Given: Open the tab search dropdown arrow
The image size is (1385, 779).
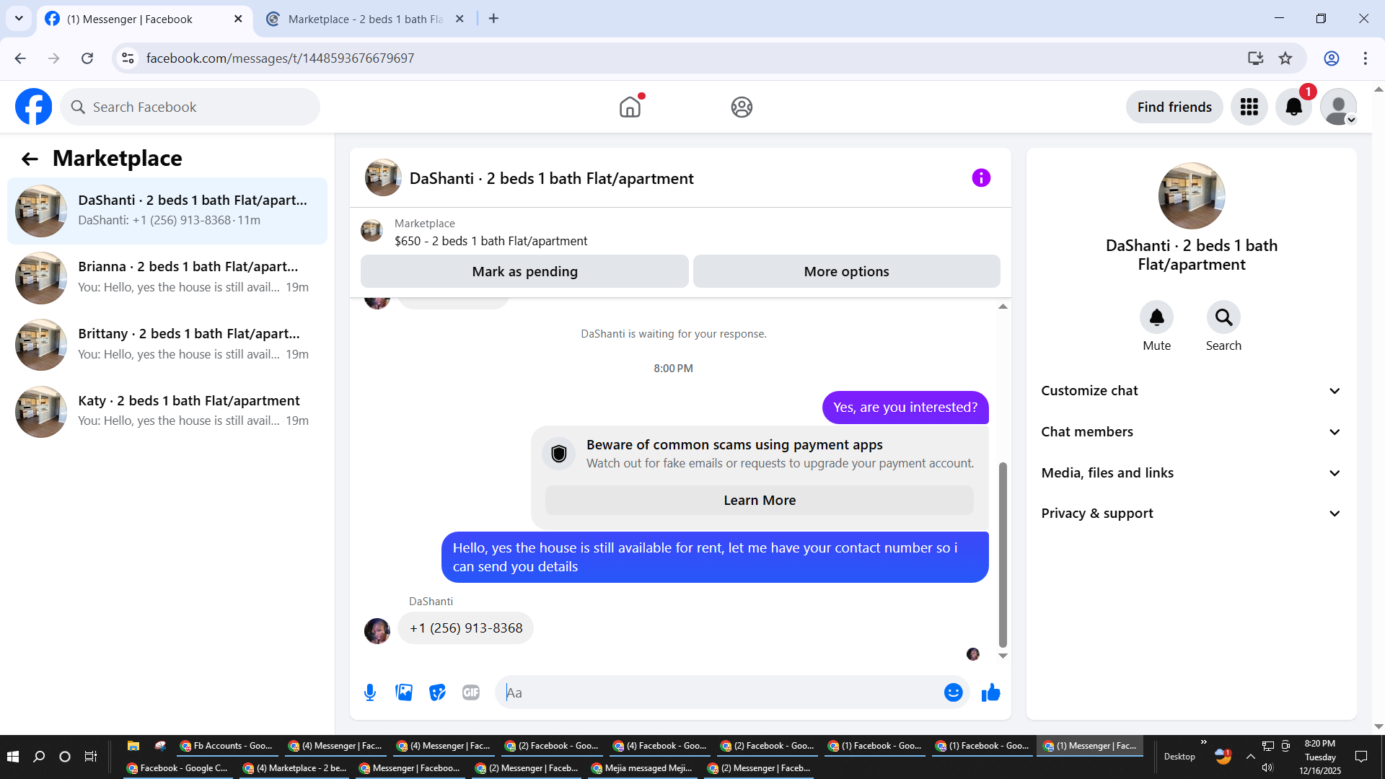Looking at the screenshot, I should click(19, 19).
